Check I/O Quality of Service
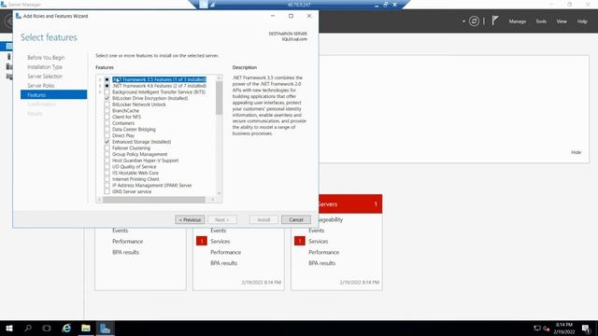 point(107,166)
